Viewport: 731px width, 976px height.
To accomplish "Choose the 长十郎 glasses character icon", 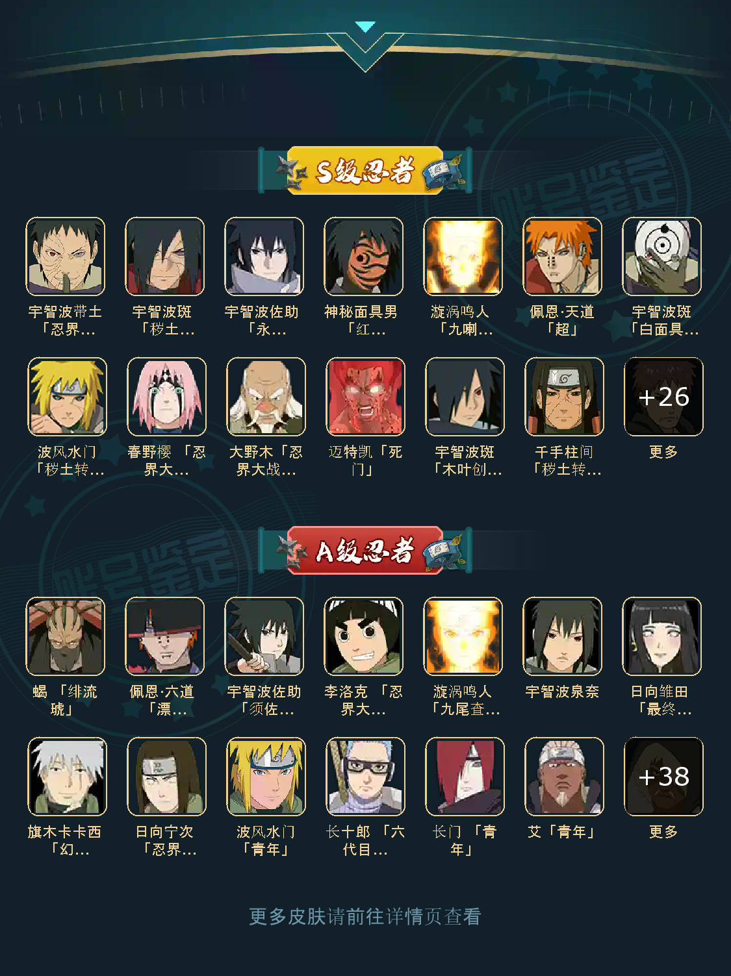I will pyautogui.click(x=365, y=777).
